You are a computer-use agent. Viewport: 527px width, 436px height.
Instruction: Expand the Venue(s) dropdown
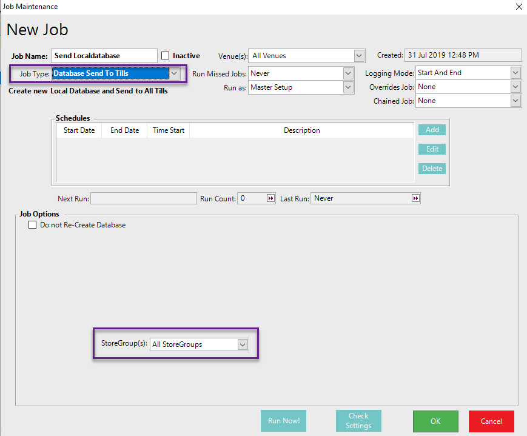[x=360, y=56]
